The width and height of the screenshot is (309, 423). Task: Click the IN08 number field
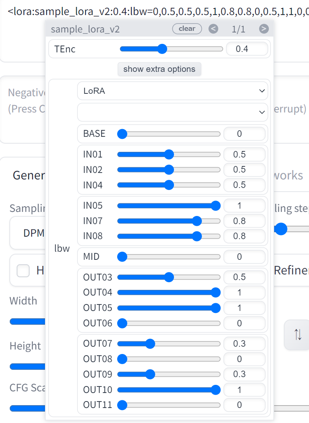point(244,236)
